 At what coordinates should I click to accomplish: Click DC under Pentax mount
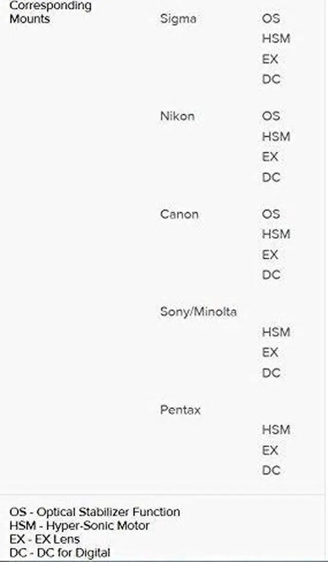[271, 470]
